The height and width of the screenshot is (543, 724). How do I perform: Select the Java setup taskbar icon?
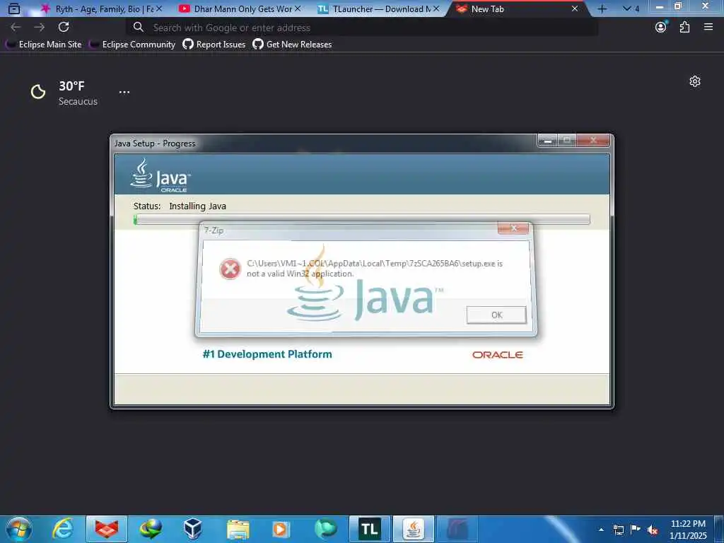[x=413, y=529]
